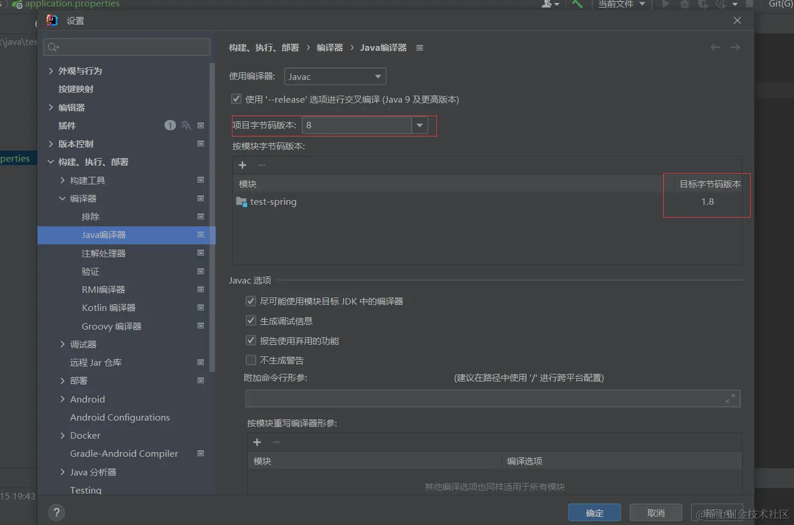Enable the 不生成警告 checkbox

(251, 360)
